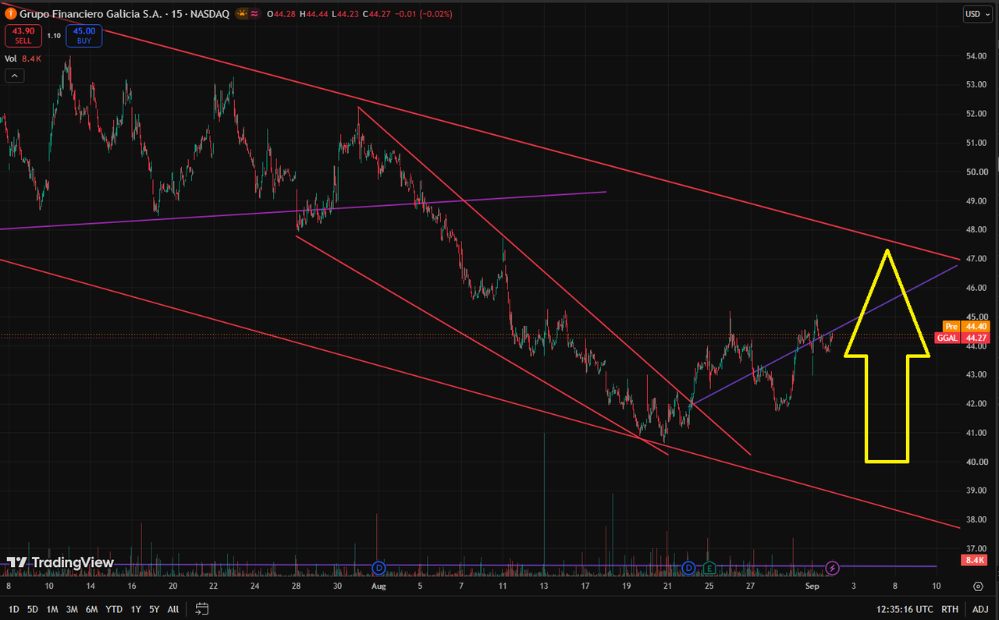Click the −0.01 (−0.02%) change value

pos(424,14)
